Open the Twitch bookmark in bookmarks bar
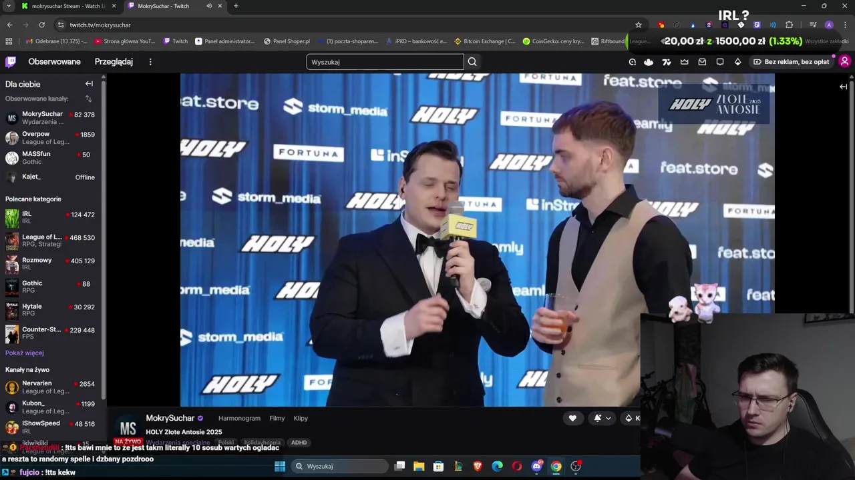Image resolution: width=855 pixels, height=480 pixels. (x=176, y=41)
